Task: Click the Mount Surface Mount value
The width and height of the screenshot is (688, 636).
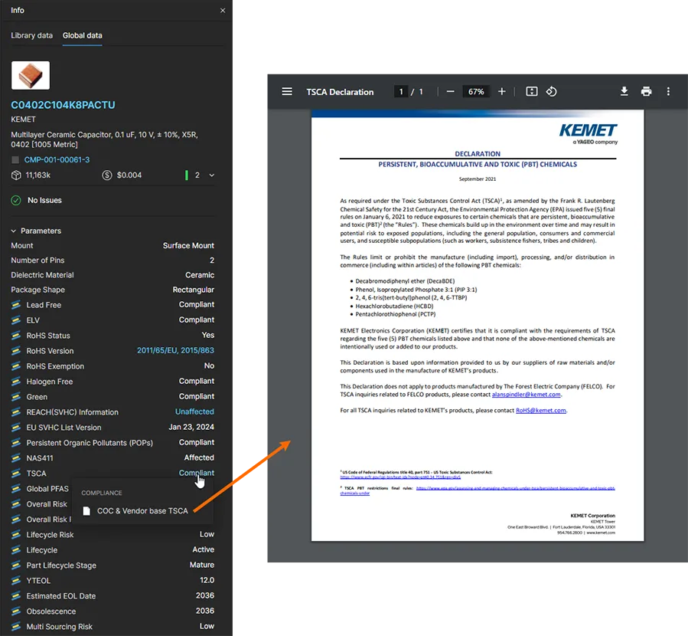Action: 188,245
